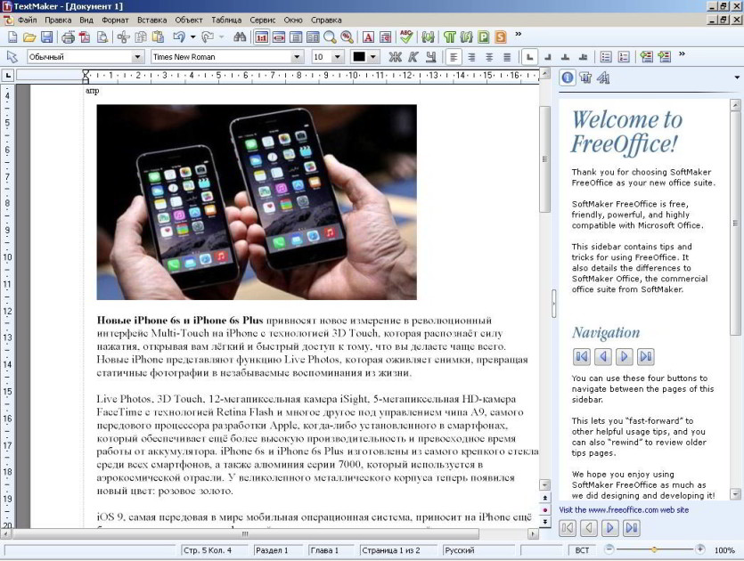Open the sidebar options dropdown arrow
This screenshot has height=561, width=744.
[x=737, y=77]
